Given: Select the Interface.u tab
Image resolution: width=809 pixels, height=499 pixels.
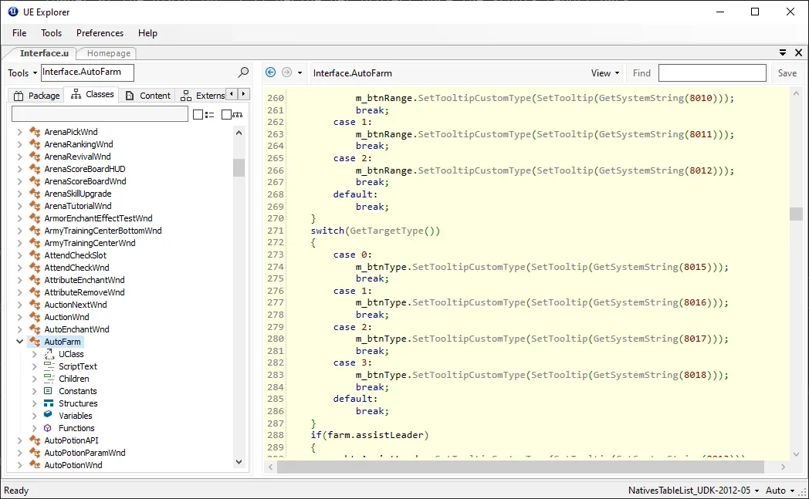Looking at the screenshot, I should 44,53.
